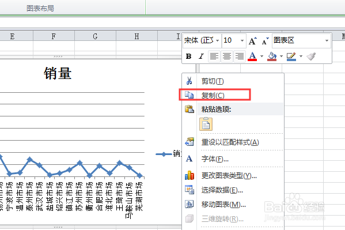Image resolution: width=345 pixels, height=230 pixels.
Task: Apply shape fill with paint bucket icon
Action: (272, 56)
